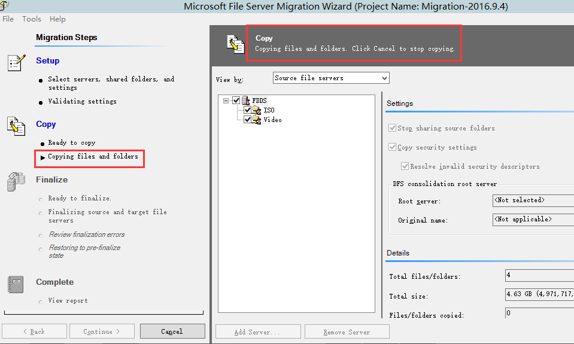The image size is (574, 344).
Task: Click the Finalize heading
Action: pyautogui.click(x=52, y=179)
